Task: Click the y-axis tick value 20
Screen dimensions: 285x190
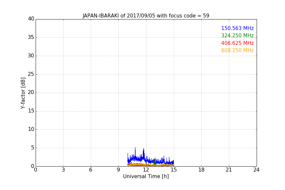Action: (31, 92)
